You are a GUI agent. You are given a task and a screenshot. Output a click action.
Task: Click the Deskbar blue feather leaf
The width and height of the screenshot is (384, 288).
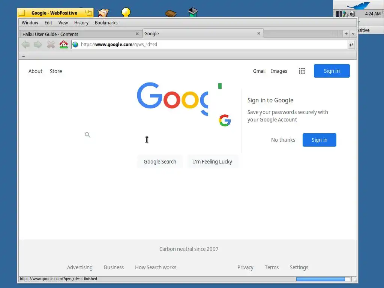click(x=358, y=5)
